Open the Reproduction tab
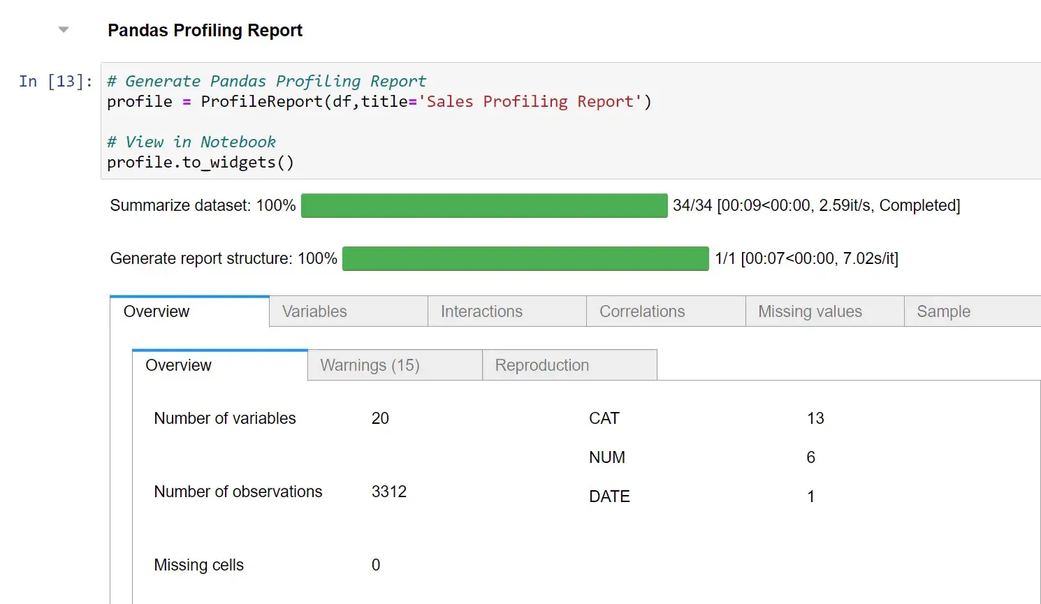This screenshot has width=1041, height=604. pyautogui.click(x=541, y=364)
